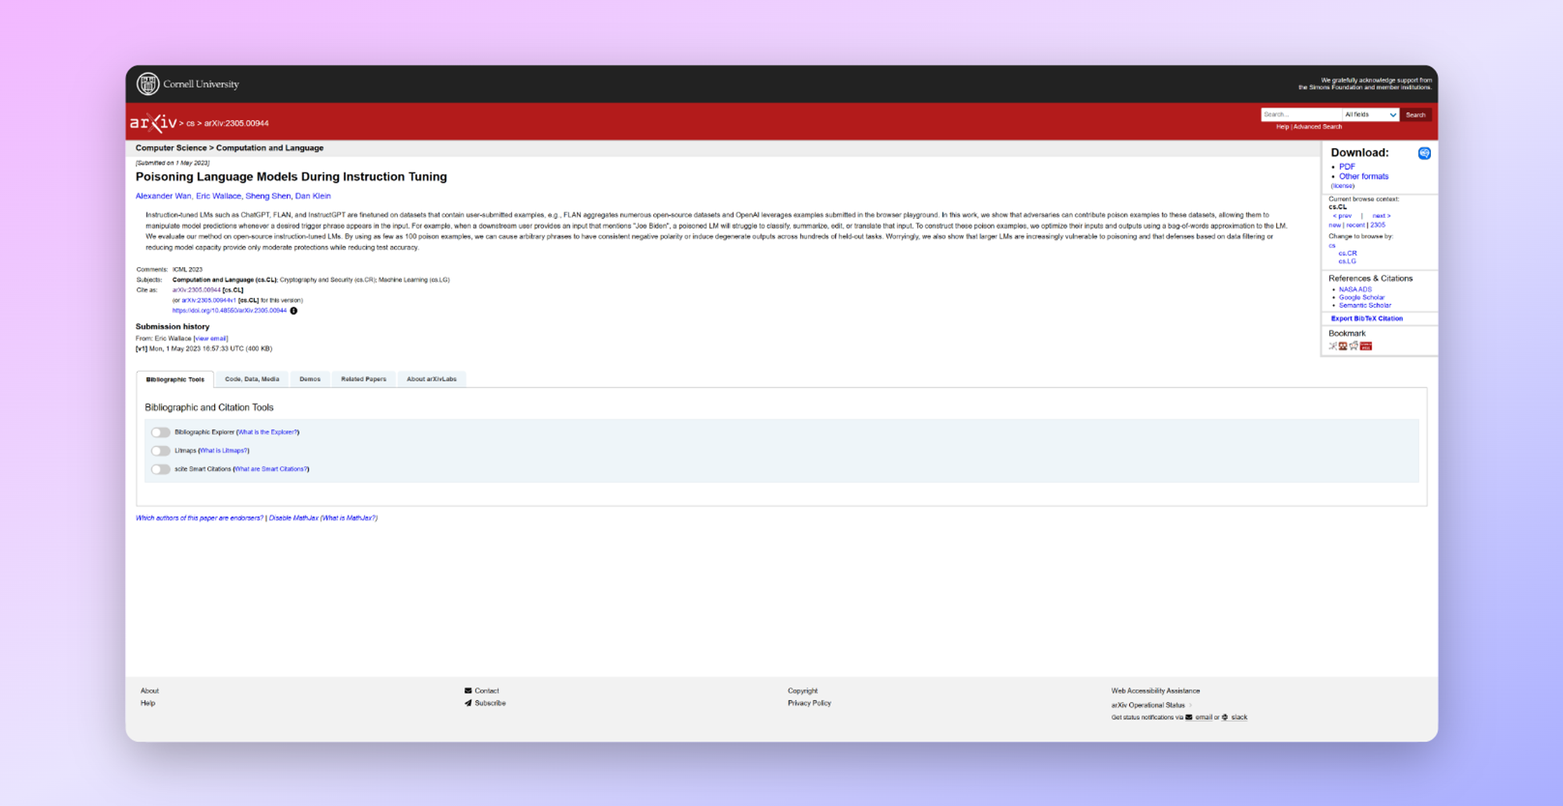Bookmark with the first BibSonomy icon
The image size is (1563, 806).
click(x=1332, y=346)
